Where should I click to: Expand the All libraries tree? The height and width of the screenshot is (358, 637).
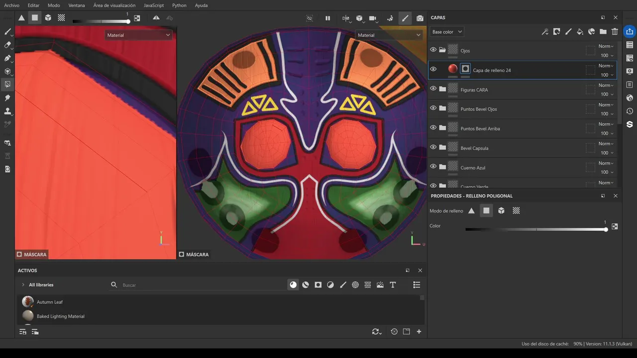[x=23, y=285]
